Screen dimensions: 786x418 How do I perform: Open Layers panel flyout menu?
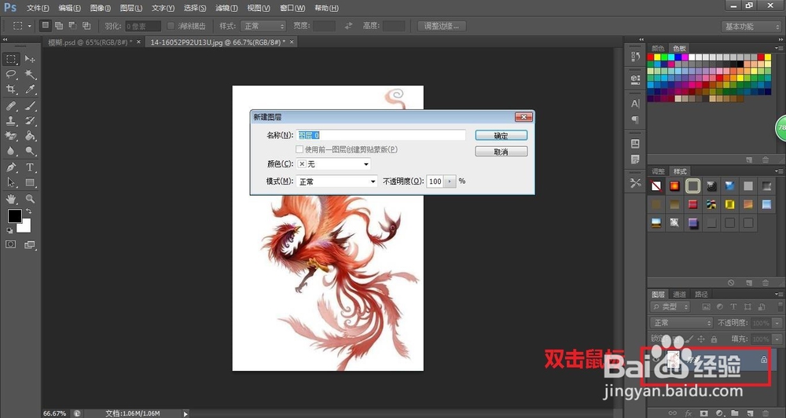click(x=778, y=294)
